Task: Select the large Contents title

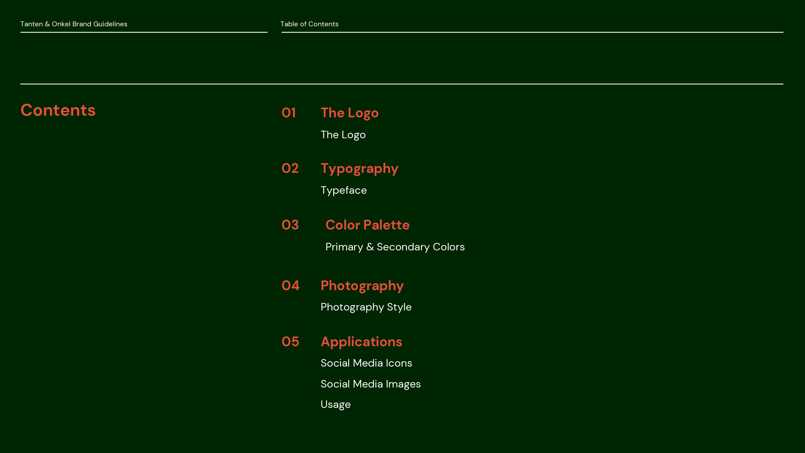Action: tap(58, 110)
